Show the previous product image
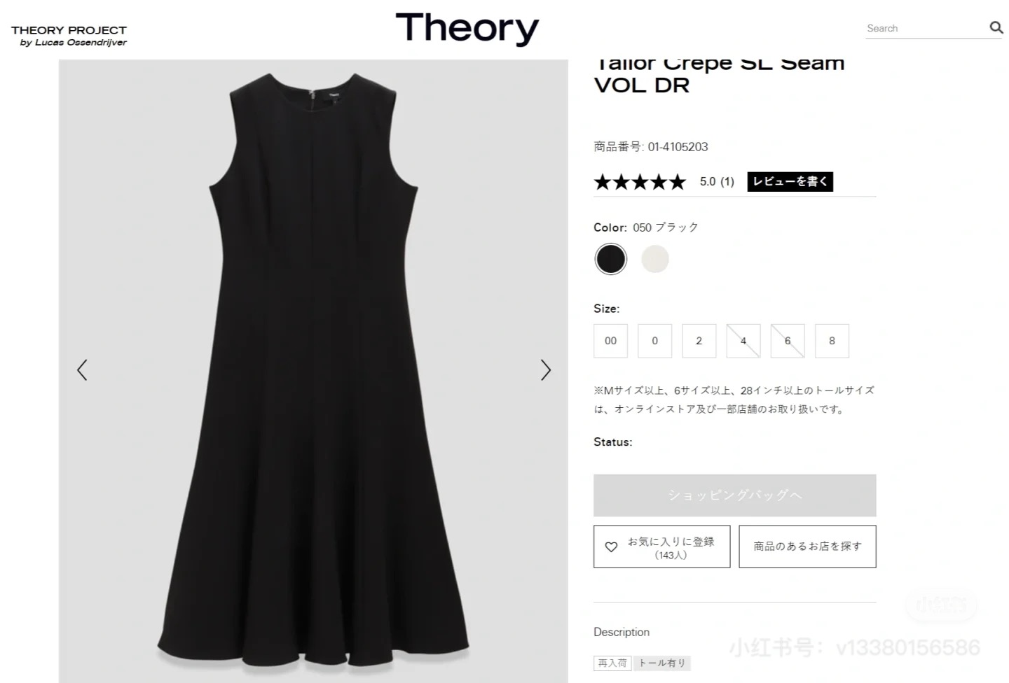Viewport: 1009px width, 683px height. [x=82, y=369]
